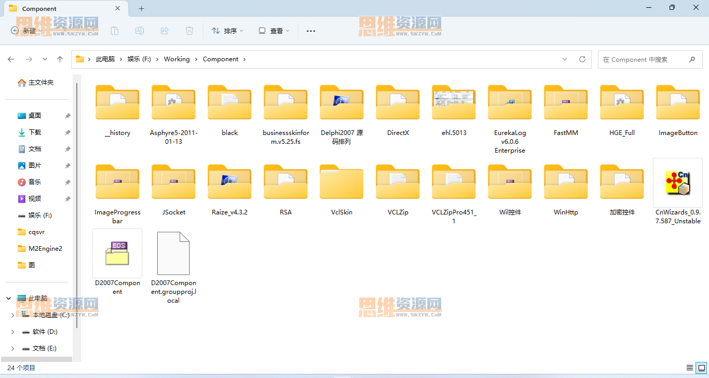
Task: Click 娱乐 (F:) in the address path
Action: pyautogui.click(x=139, y=59)
